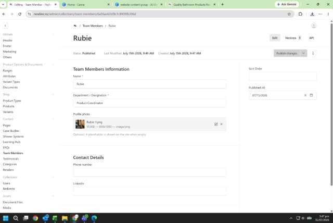Collapse the Globals sidebar group
Viewport: 333px width, 223px height.
(x=53, y=34)
